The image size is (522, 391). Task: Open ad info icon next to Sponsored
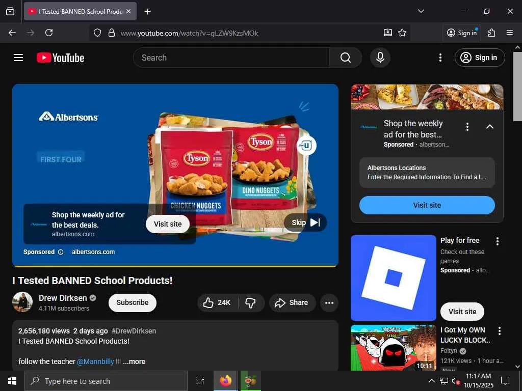[61, 252]
